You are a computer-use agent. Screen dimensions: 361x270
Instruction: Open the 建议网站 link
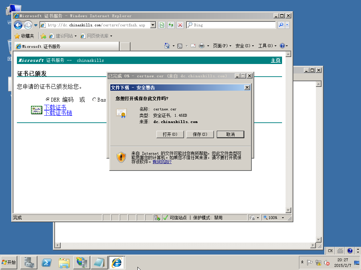click(63, 36)
